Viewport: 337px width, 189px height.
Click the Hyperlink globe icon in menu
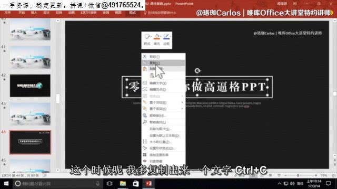coord(145,115)
